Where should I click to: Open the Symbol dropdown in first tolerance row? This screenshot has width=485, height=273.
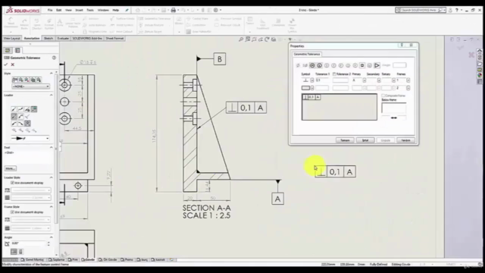tap(312, 80)
